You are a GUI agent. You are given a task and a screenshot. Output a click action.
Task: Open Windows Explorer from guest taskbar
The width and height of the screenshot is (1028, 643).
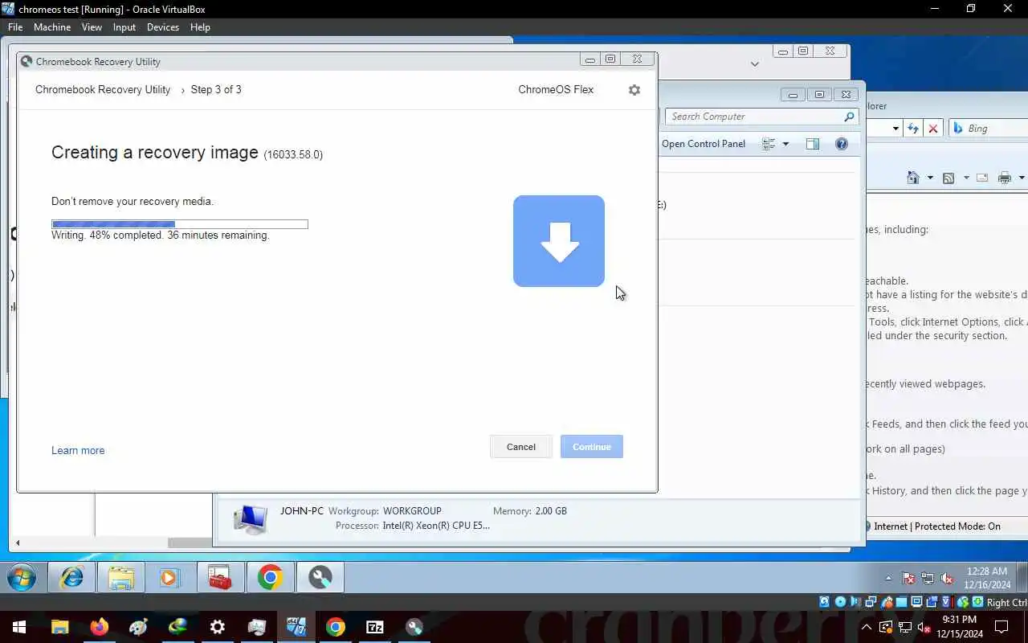click(121, 577)
